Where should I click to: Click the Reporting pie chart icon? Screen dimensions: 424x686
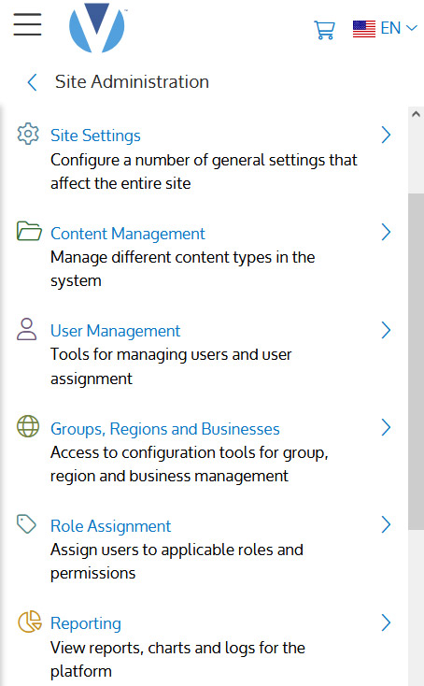tap(30, 622)
